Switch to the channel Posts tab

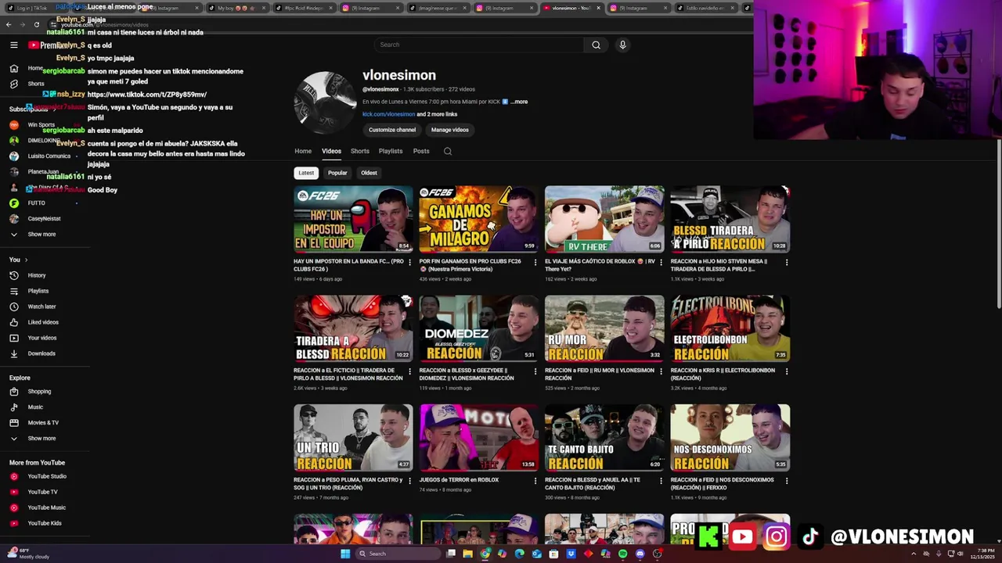pos(421,151)
